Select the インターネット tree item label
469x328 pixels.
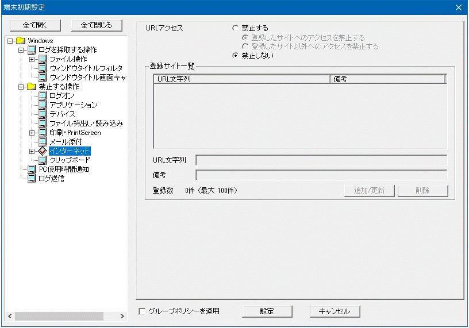70,151
